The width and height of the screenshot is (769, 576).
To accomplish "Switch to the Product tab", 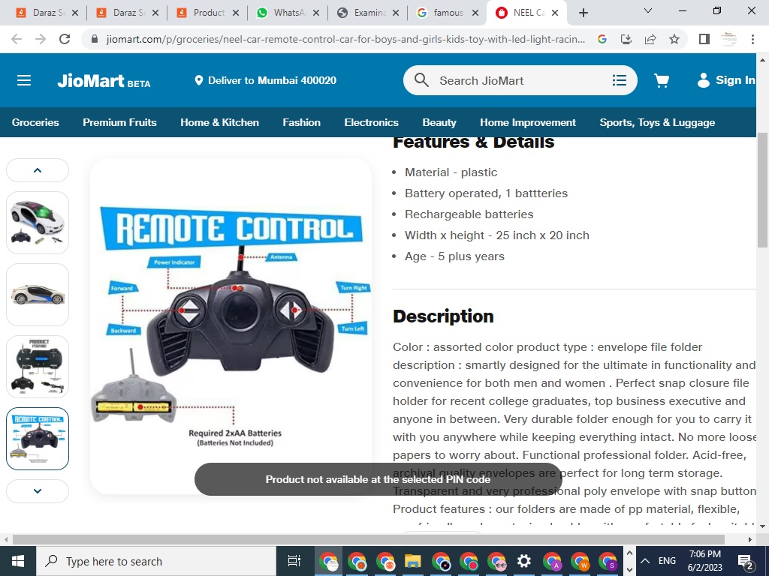I will point(207,13).
